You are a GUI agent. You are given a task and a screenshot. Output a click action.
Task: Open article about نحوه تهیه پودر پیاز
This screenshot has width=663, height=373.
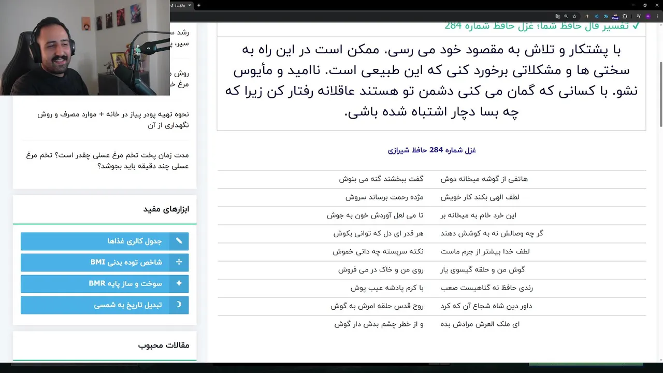tap(113, 120)
